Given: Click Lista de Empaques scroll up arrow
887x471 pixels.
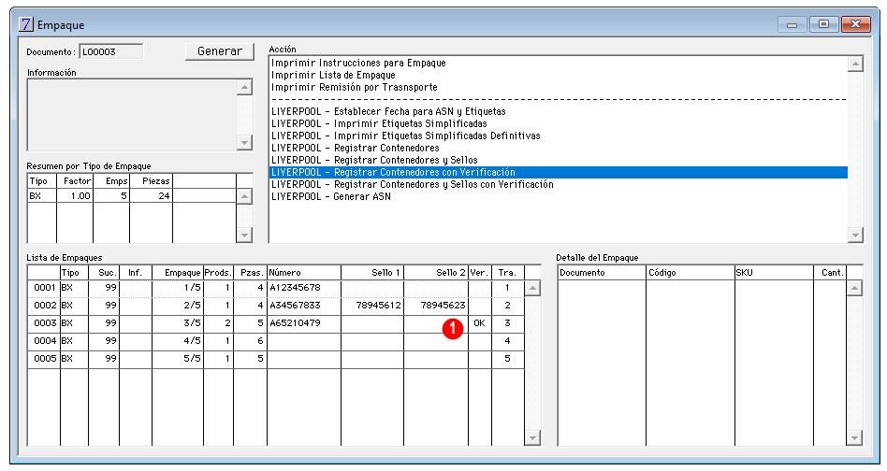Looking at the screenshot, I should click(532, 289).
